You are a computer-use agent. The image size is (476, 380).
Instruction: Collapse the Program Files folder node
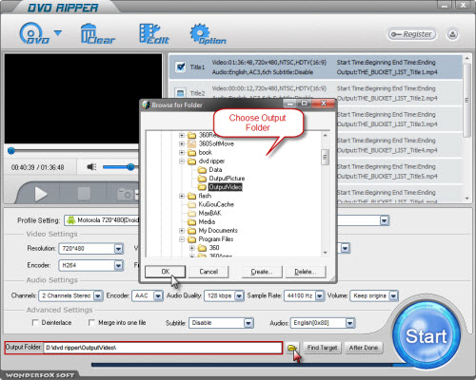click(x=182, y=239)
